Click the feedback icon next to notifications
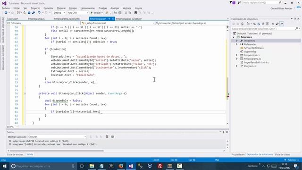The width and height of the screenshot is (302, 170). pos(239,3)
